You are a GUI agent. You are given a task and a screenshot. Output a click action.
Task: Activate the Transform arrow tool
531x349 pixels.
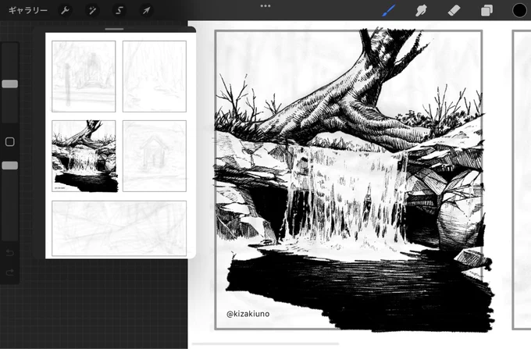coord(146,10)
